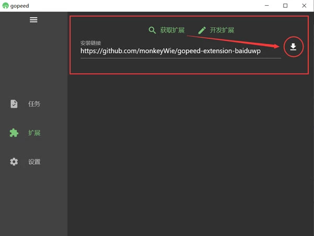
Task: Click the 任务 task document icon
Action: 14,104
